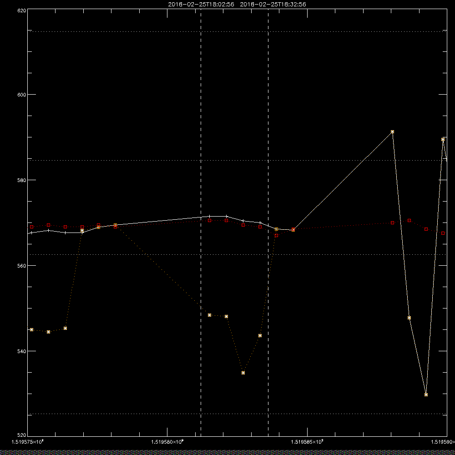455x455 pixels.
Task: Click the x-axis label 1.519585×10⁹
Action: [x=307, y=442]
